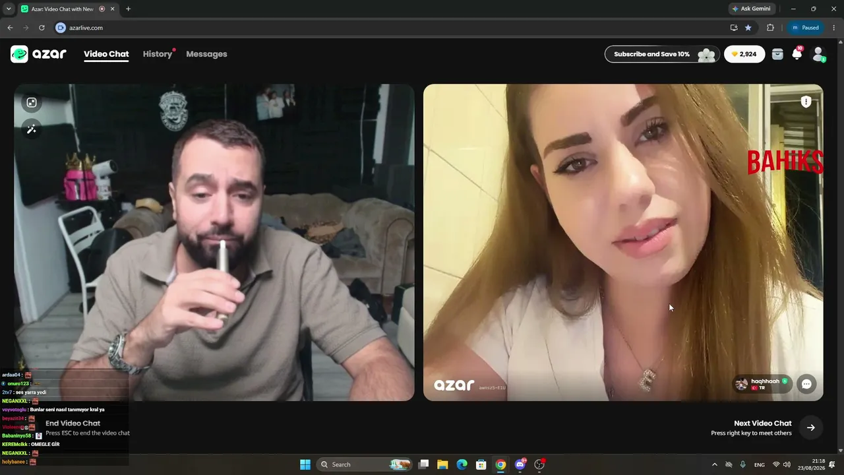Open the magic wand effects tool
This screenshot has height=475, width=844.
coord(32,129)
